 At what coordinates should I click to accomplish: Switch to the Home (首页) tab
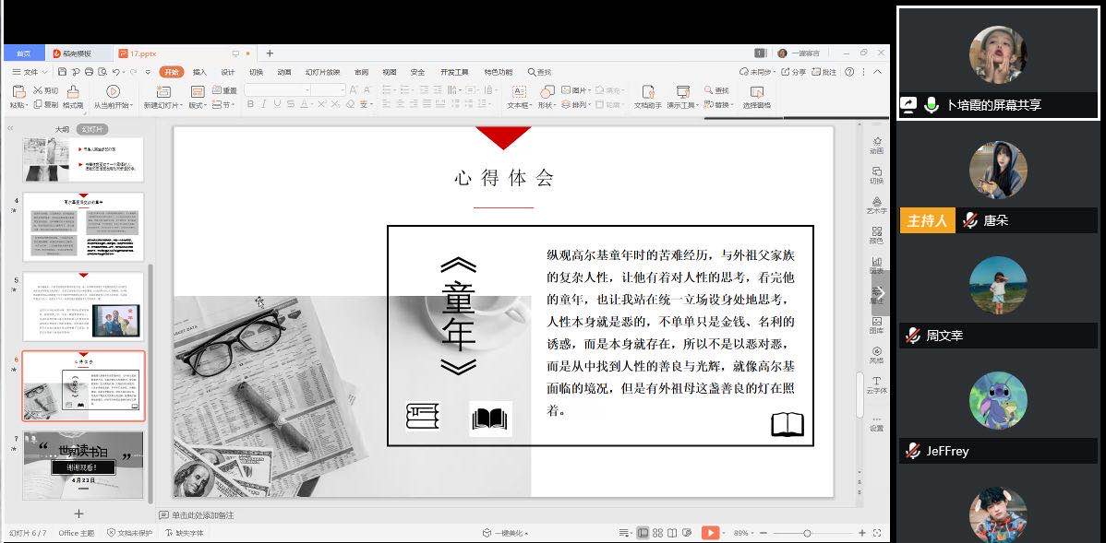point(24,53)
